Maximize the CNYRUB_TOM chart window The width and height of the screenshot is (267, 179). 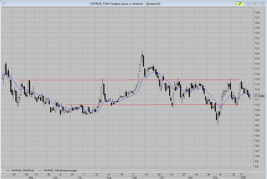(x=255, y=4)
